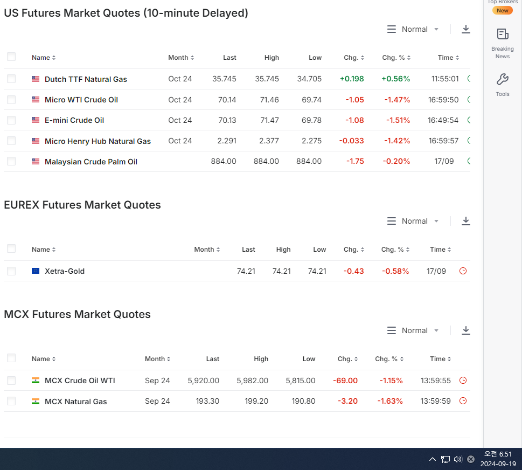This screenshot has height=470, width=522.
Task: Click the India flag beside MCX Crude Oil WTI
Action: [x=36, y=380]
